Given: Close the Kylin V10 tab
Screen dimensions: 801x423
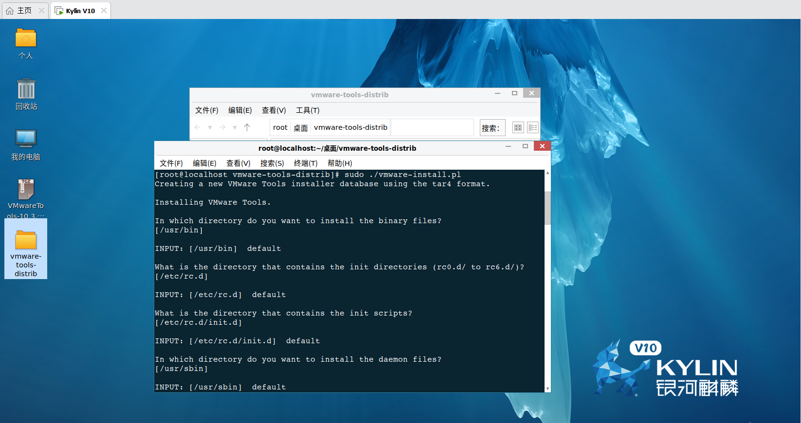Looking at the screenshot, I should [104, 11].
